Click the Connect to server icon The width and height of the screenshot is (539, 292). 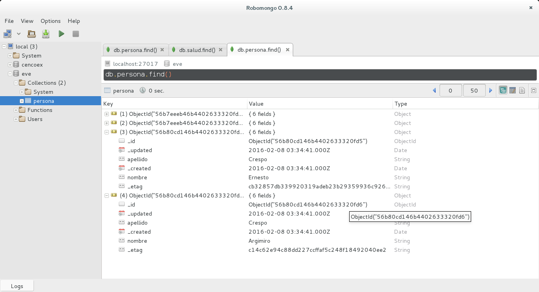click(7, 34)
